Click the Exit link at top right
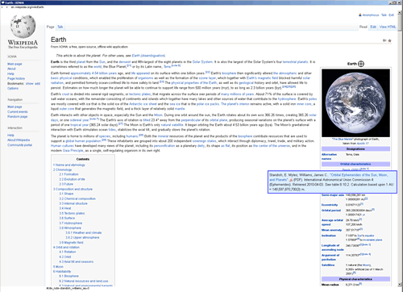This screenshot has height=292, width=403. click(391, 15)
